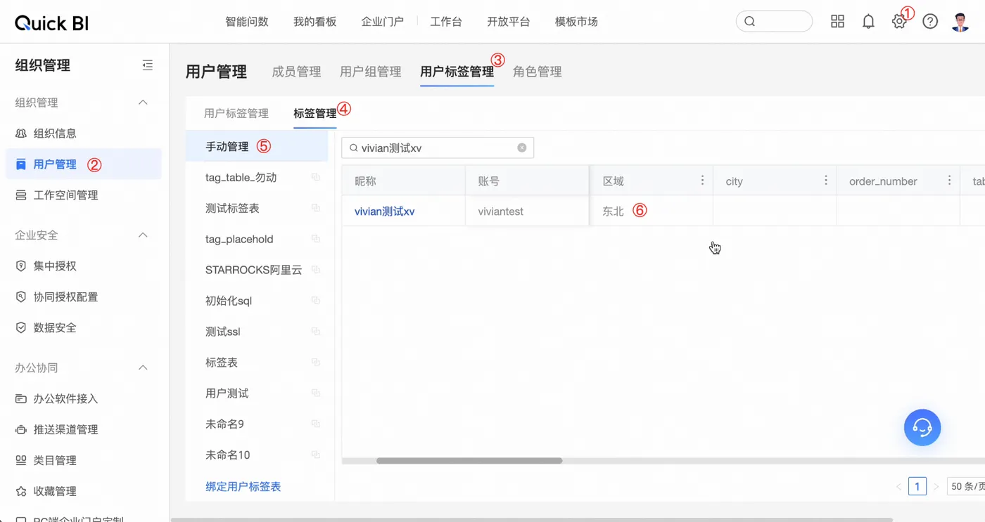Go to the next page arrow
Screen dimensions: 985x522
936,486
